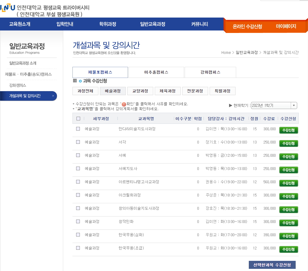Check the box for 한국무용(심화)
The height and width of the screenshot is (271, 308).
coord(78,235)
